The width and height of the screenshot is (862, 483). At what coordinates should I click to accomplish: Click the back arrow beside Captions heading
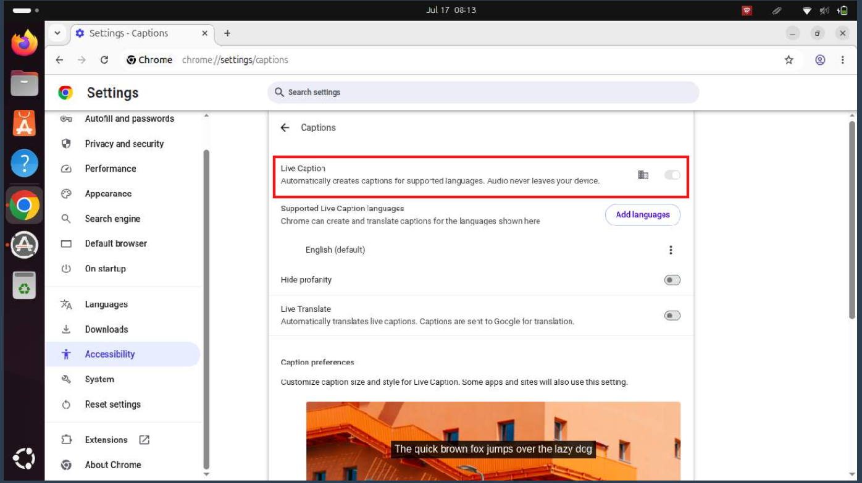[285, 128]
